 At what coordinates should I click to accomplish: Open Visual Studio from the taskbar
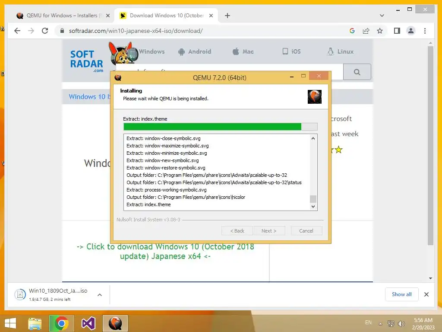[88, 323]
